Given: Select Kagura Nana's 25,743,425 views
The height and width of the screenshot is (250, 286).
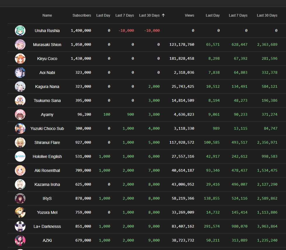Looking at the screenshot, I should [x=183, y=87].
